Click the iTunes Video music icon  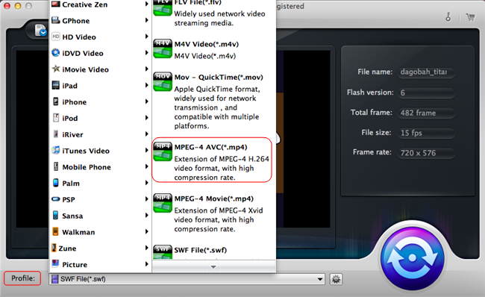click(56, 150)
